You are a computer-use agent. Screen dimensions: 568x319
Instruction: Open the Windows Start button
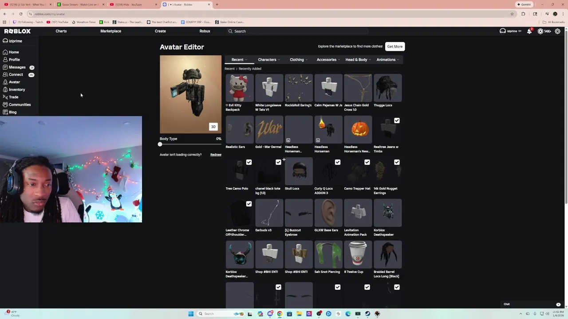click(x=191, y=314)
